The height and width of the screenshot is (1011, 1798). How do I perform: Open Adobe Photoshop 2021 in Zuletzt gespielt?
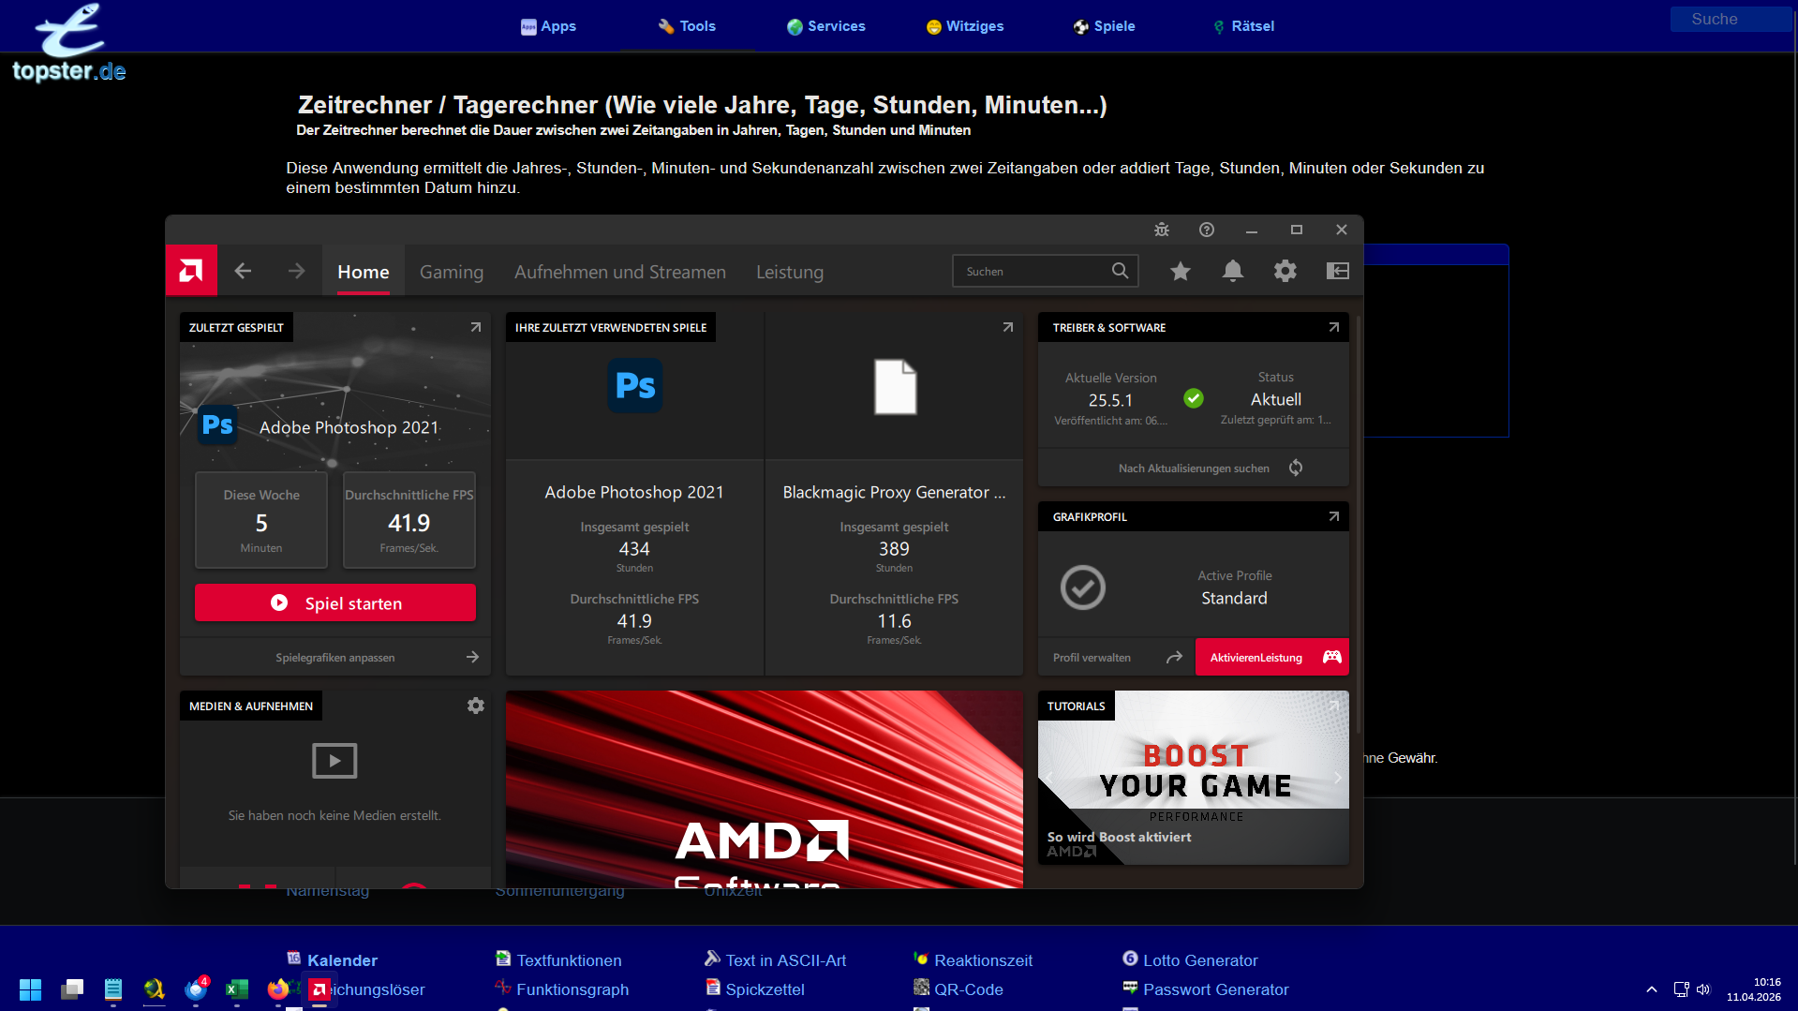[349, 427]
